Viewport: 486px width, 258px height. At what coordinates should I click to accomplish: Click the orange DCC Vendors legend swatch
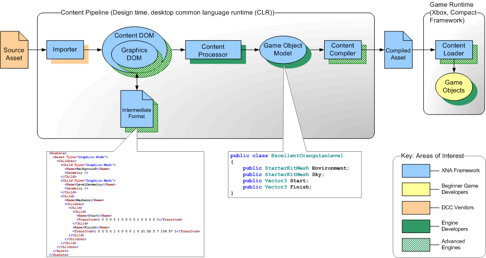pos(416,207)
